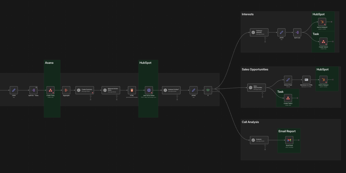Image resolution: width=346 pixels, height=173 pixels.
Task: Click the plus connector under the Analysis node
Action: coord(265,149)
